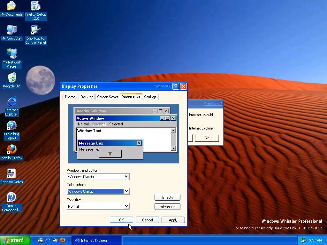
Task: Select the Mozilla Firefox desktop shortcut
Action: pyautogui.click(x=11, y=152)
